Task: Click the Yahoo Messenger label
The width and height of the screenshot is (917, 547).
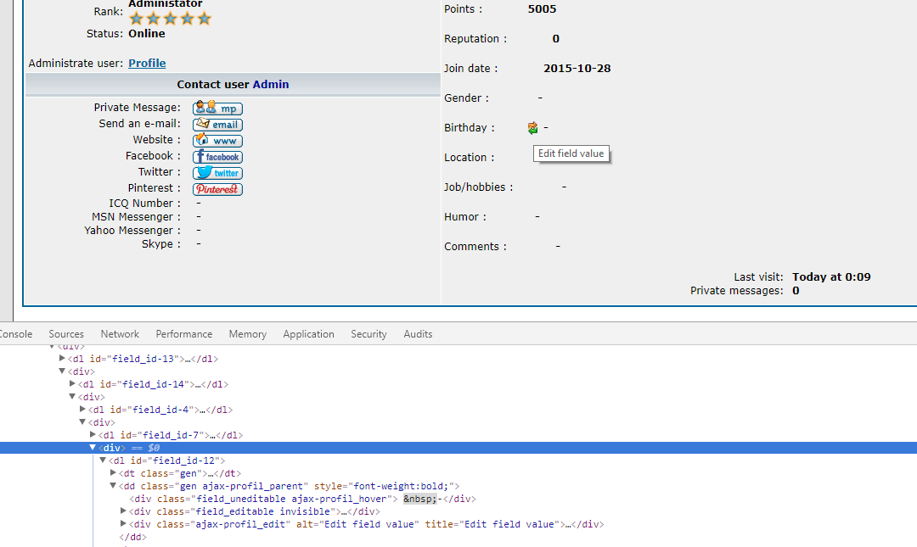Action: click(132, 231)
